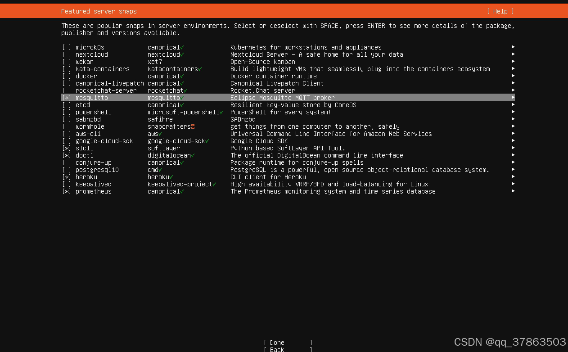This screenshot has height=352, width=568.
Task: Click 'CLI client for Heroku' description
Action: pyautogui.click(x=268, y=177)
